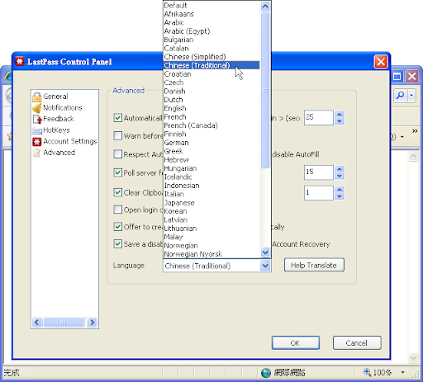
Task: Click the input field containing 15
Action: point(319,172)
